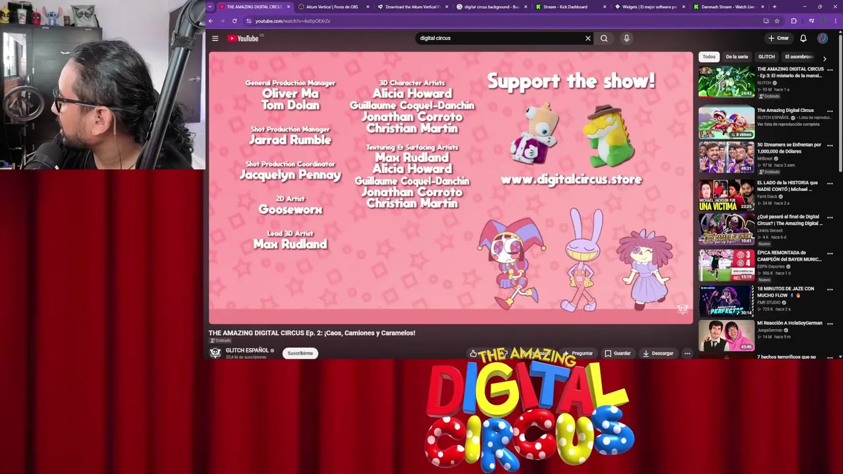Image resolution: width=843 pixels, height=474 pixels.
Task: Close the Aitum Vertical Foros de OBS tab
Action: pyautogui.click(x=367, y=7)
